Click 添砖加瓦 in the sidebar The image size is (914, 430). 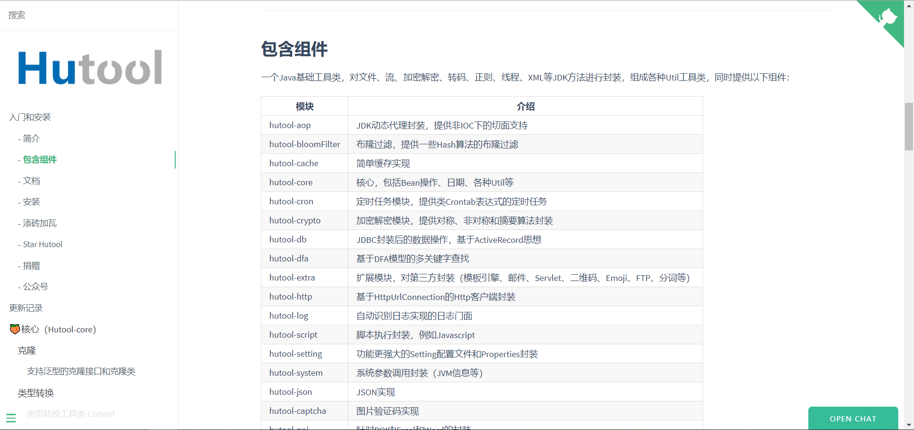[40, 223]
